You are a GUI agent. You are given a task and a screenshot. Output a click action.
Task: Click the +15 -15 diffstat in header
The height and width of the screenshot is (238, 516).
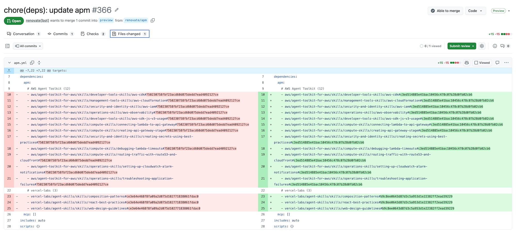[500, 34]
